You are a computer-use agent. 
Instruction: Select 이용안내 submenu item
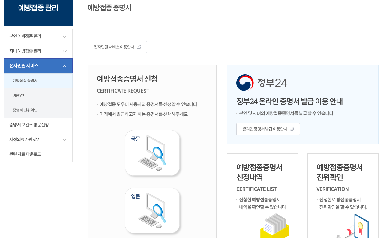38,95
